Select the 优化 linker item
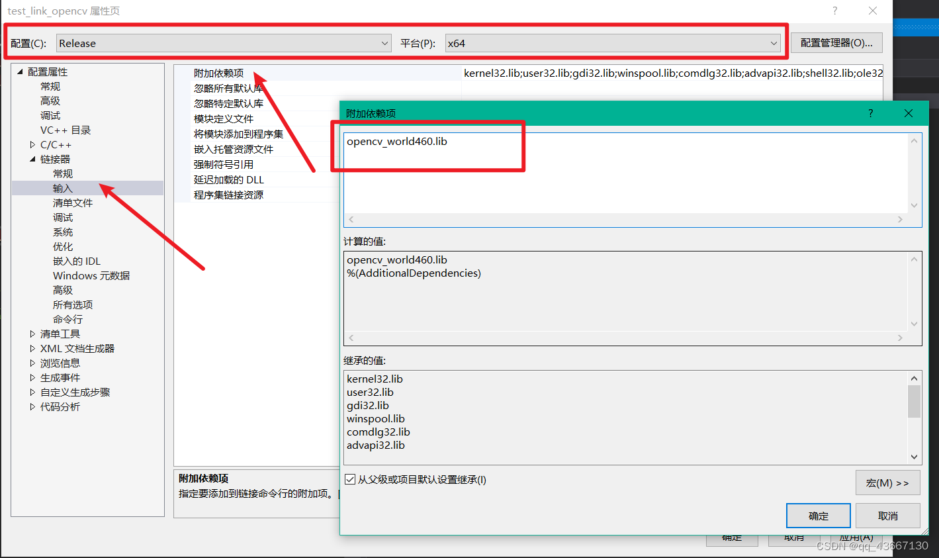Screen dimensions: 939x558 click(63, 246)
